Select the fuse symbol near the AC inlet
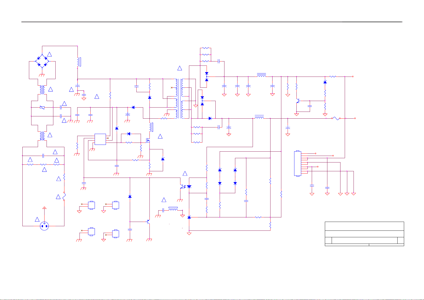The width and height of the screenshot is (424, 300). point(64,196)
